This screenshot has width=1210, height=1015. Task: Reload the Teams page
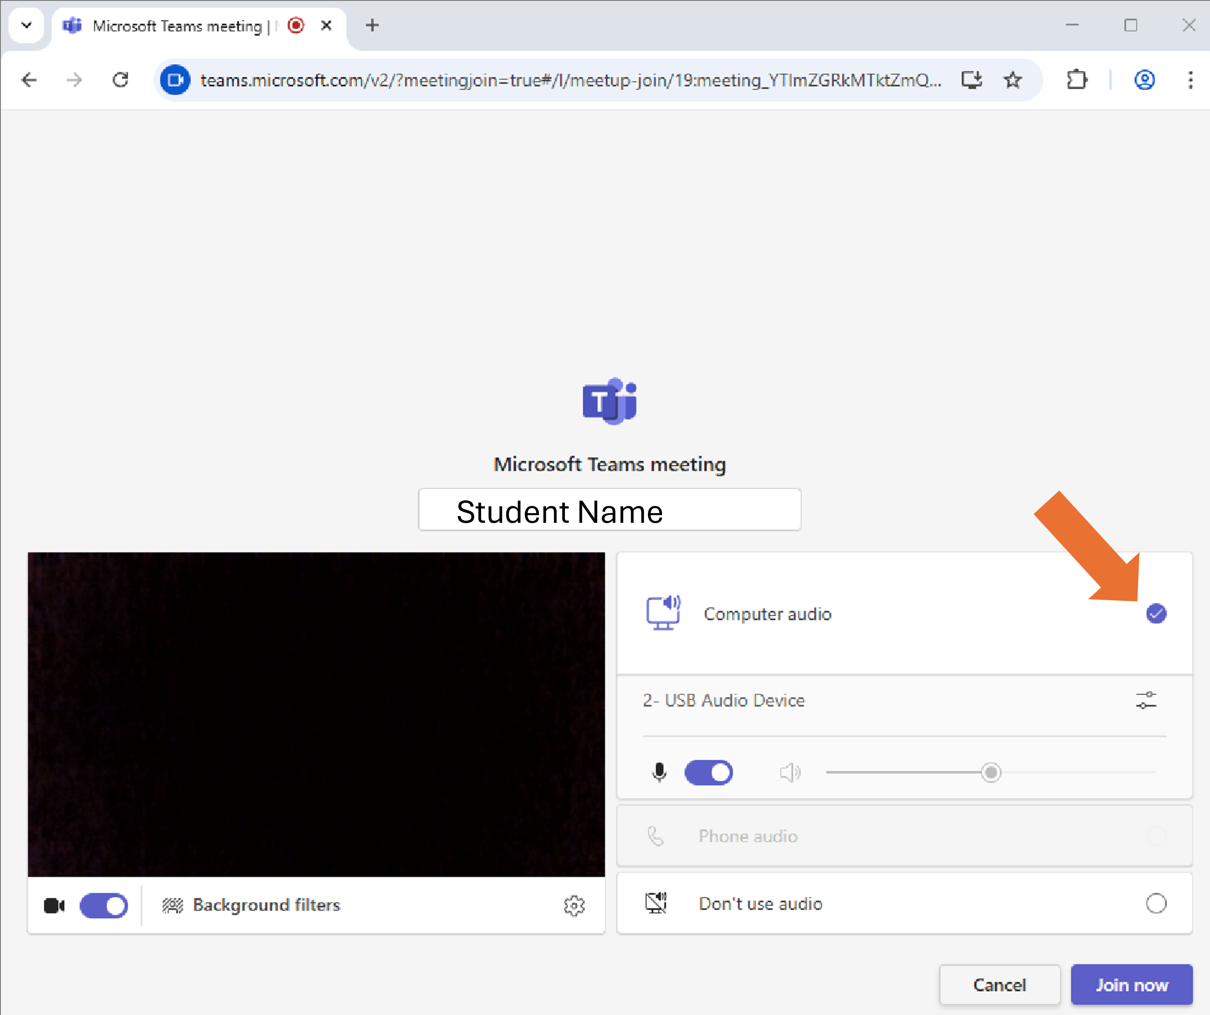[120, 79]
